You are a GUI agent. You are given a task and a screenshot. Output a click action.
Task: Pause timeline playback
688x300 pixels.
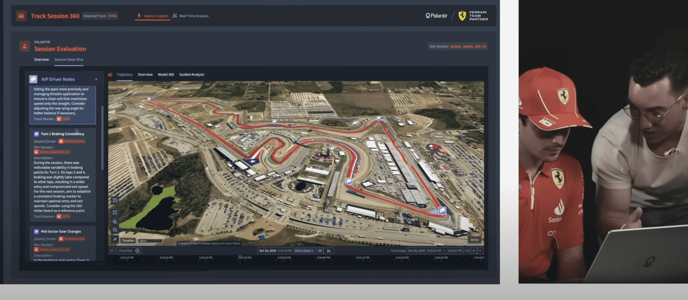click(320, 251)
